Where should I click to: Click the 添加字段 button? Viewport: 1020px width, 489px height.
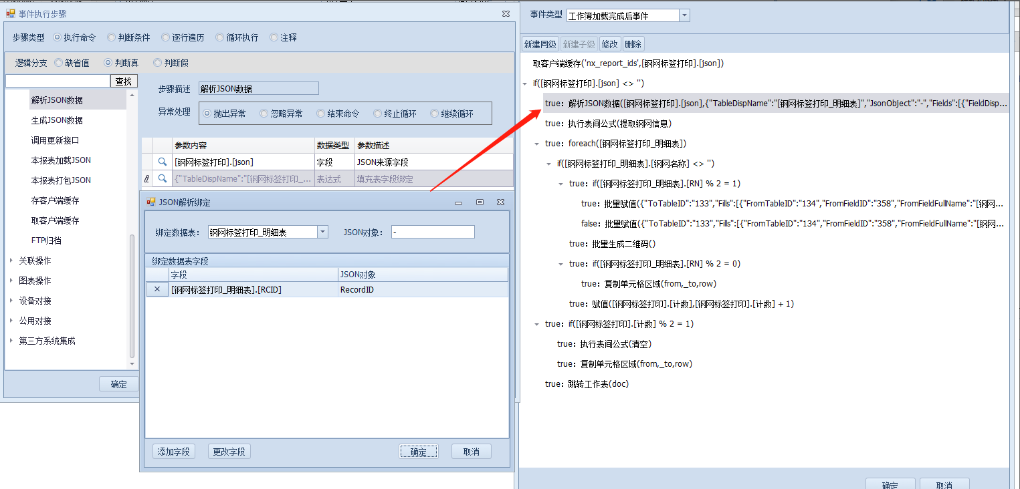(174, 452)
